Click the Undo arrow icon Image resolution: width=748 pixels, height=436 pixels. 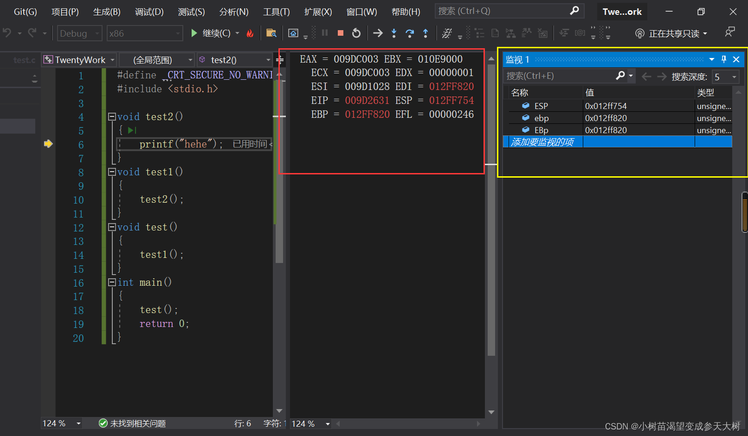(x=7, y=32)
